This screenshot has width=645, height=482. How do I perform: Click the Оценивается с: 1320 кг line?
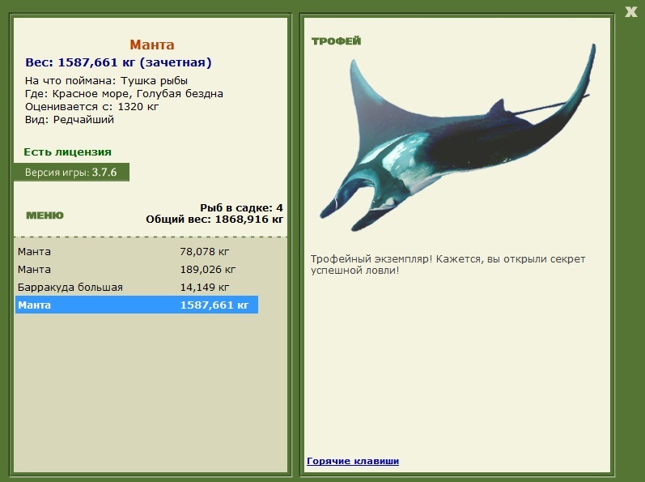pos(91,107)
